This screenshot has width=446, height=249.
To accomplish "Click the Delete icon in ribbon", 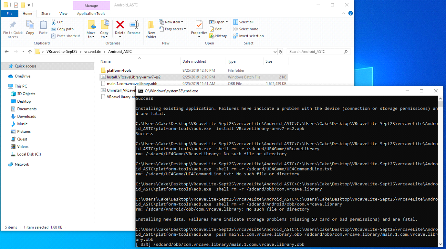I will [x=120, y=26].
